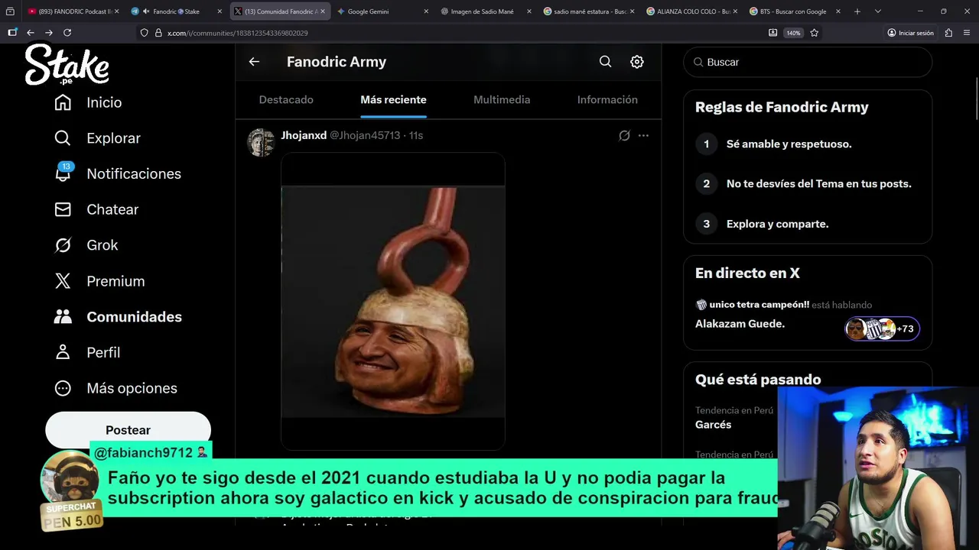Reload the page with browser refresh
This screenshot has width=979, height=550.
(x=67, y=33)
